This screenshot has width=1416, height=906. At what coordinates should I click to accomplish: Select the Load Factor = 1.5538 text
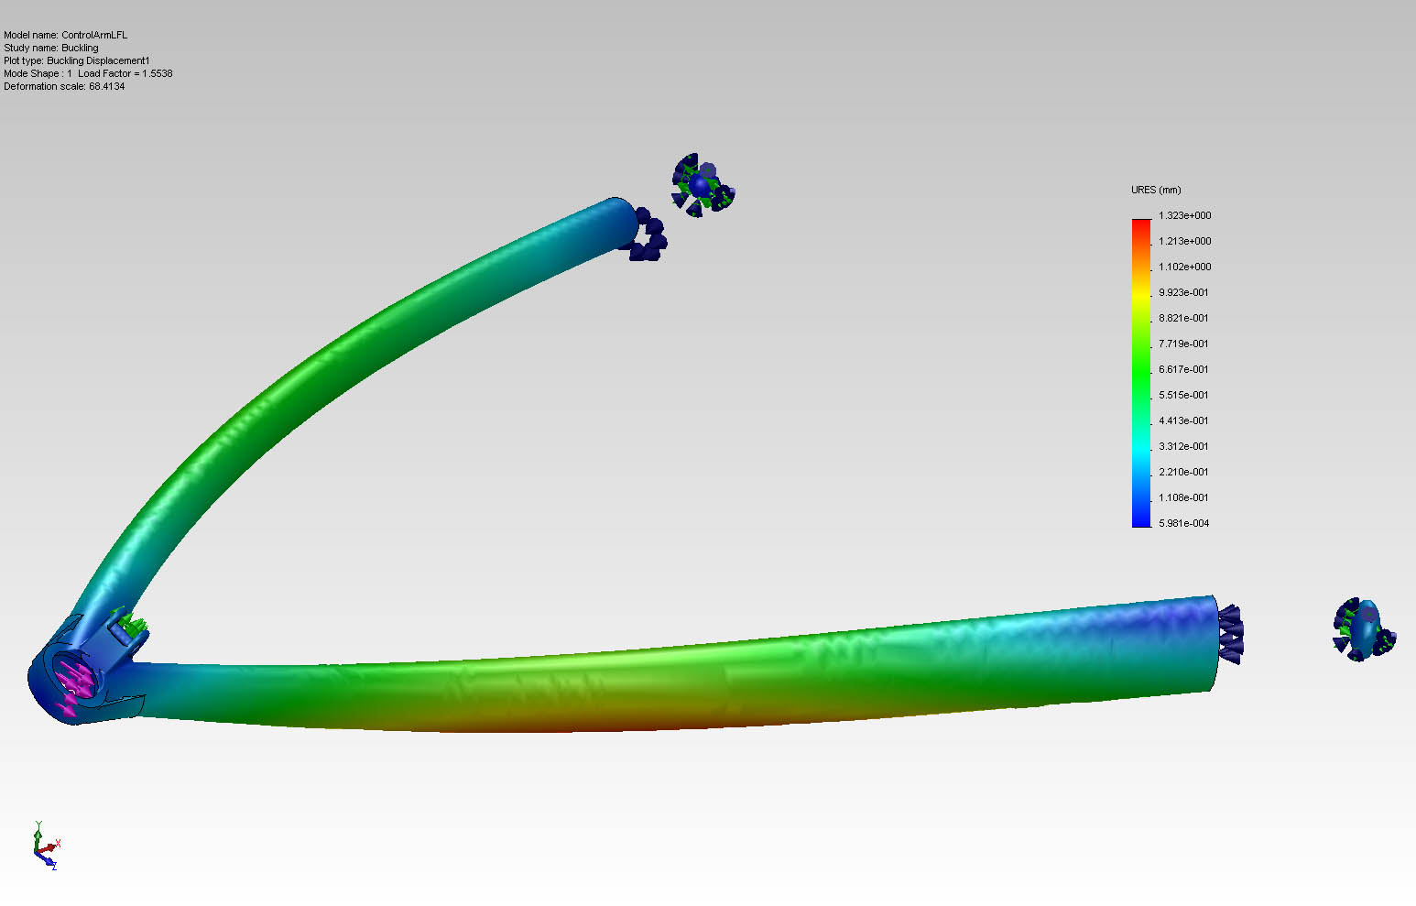click(125, 73)
